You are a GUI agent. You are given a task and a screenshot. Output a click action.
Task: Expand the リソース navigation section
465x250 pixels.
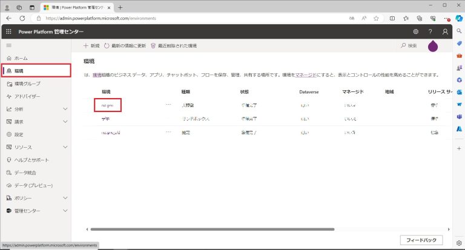click(65, 147)
